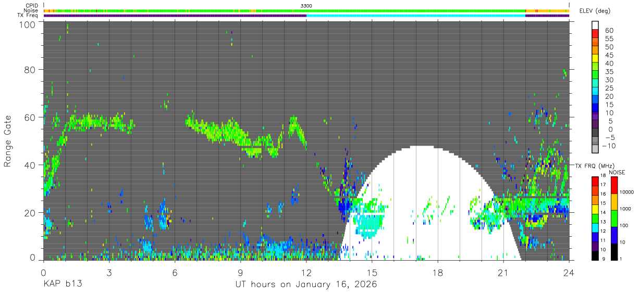Select the light gray -10 elevation swatch
This screenshot has height=295, width=640.
click(595, 149)
